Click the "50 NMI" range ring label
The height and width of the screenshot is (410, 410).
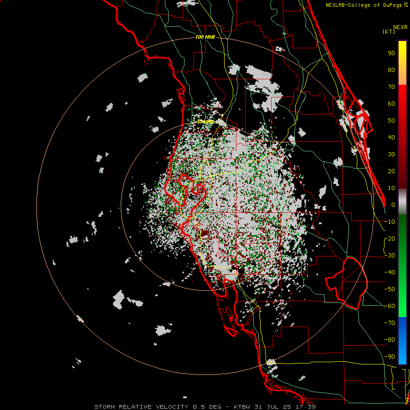pyautogui.click(x=205, y=122)
